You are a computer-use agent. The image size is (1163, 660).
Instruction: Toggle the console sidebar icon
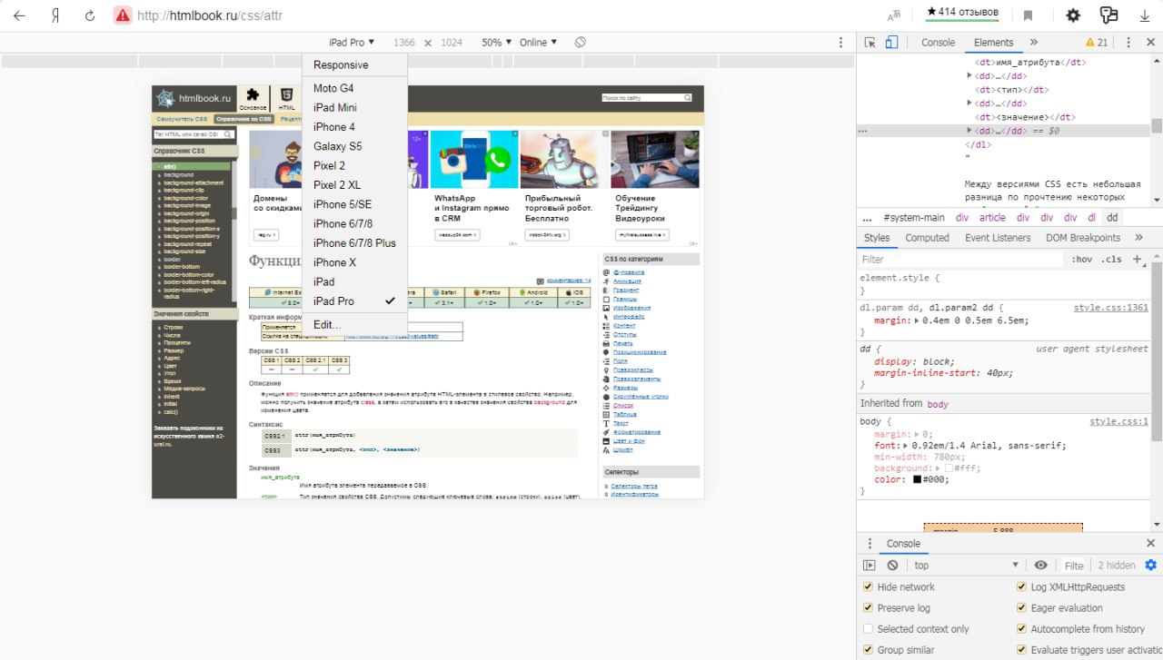coord(870,565)
